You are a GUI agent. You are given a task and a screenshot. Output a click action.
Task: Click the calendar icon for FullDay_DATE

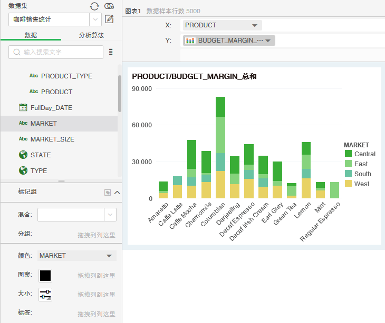(x=23, y=107)
